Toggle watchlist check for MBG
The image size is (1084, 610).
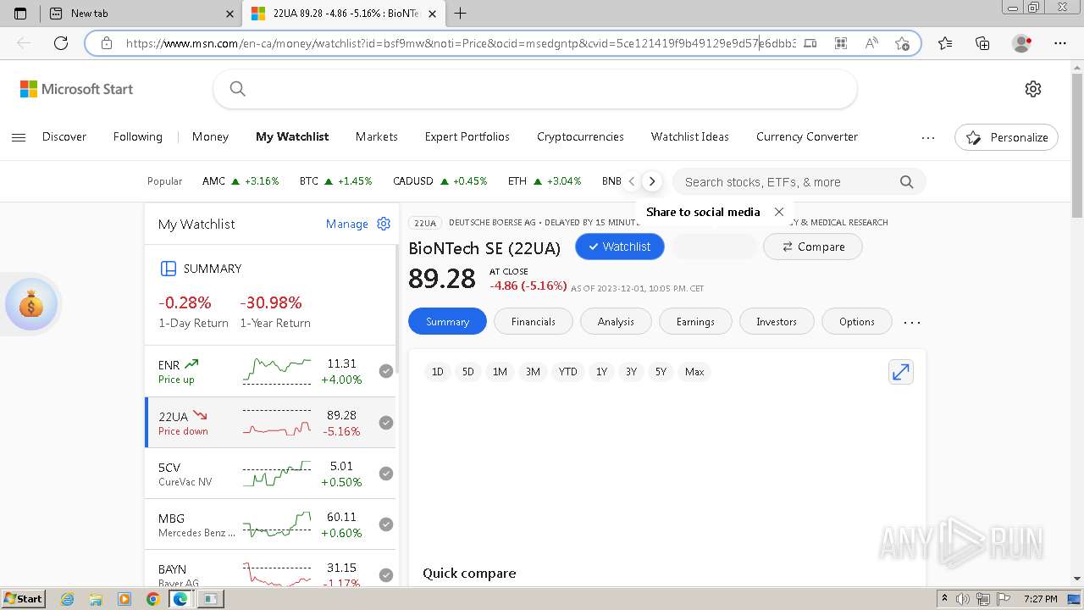[386, 524]
